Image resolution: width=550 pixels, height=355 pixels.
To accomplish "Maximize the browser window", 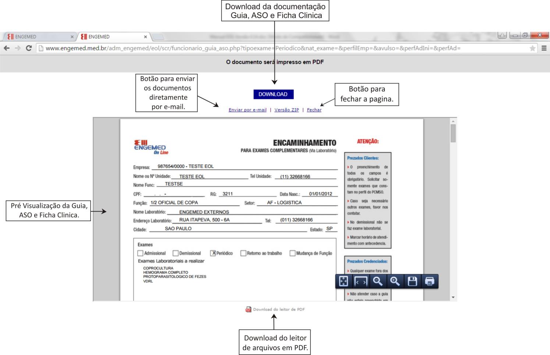I will click(525, 35).
